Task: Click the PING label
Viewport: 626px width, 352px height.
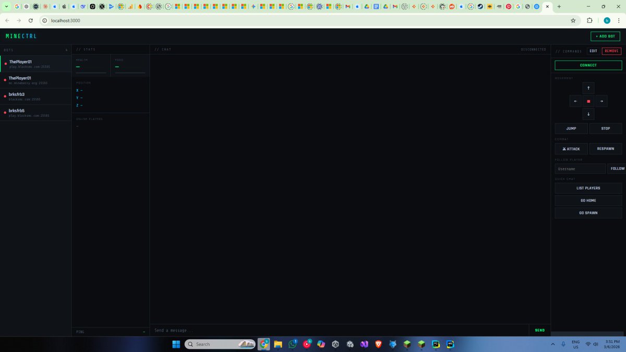Action: (x=80, y=332)
